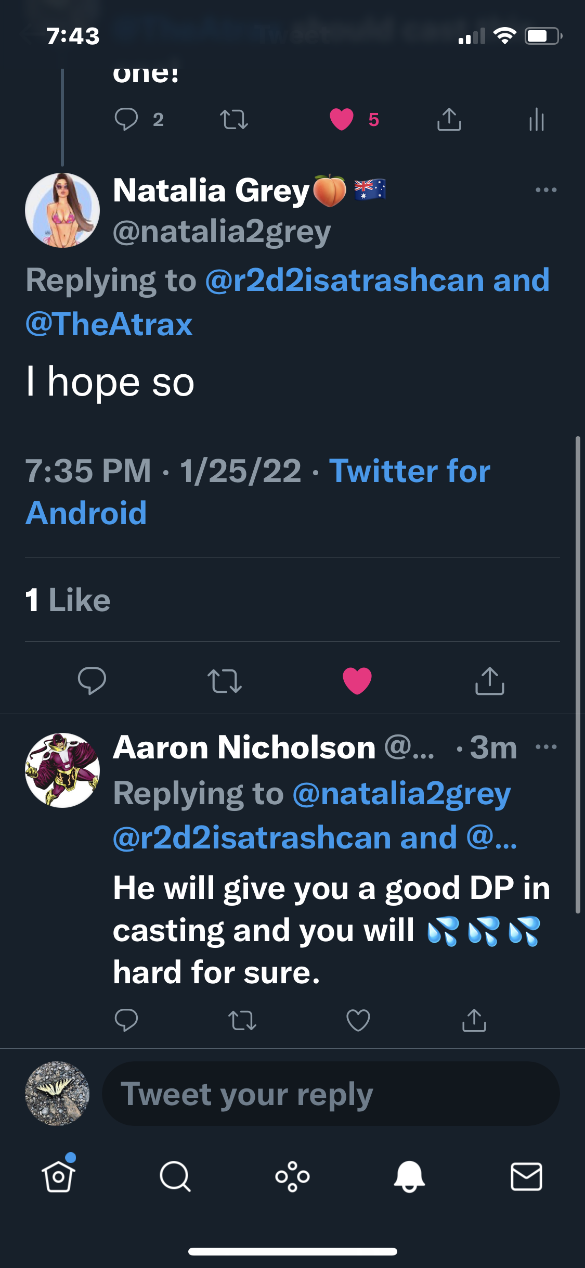
Task: Unlike Natalia Grey's tweet
Action: point(357,680)
